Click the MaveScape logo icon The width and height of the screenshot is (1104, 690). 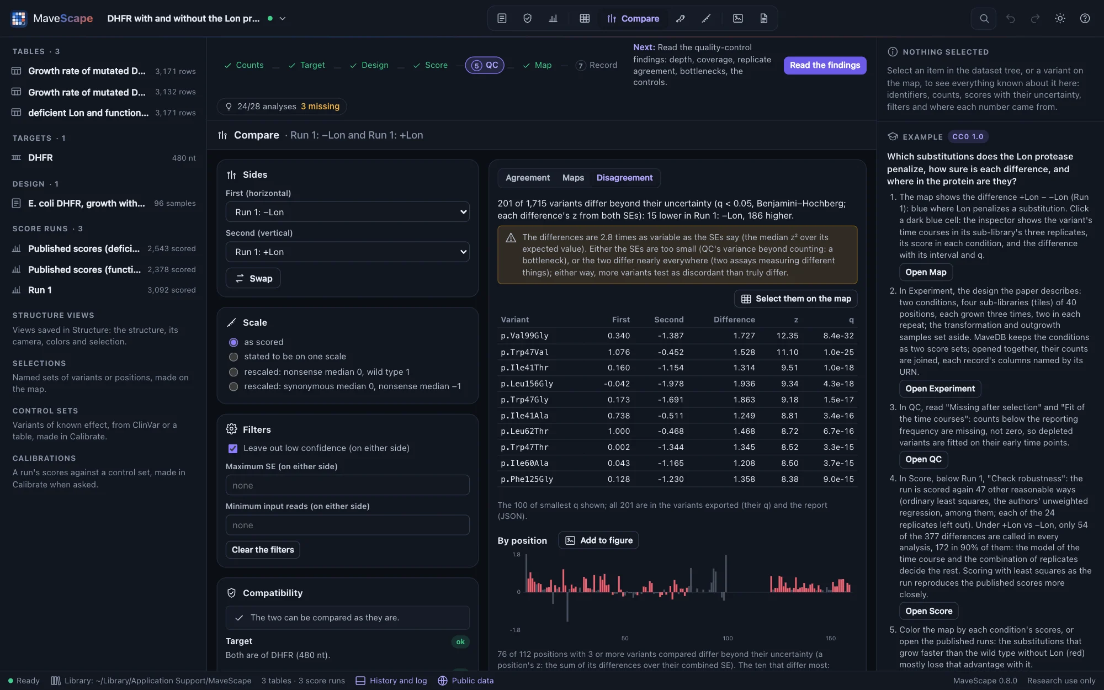19,18
